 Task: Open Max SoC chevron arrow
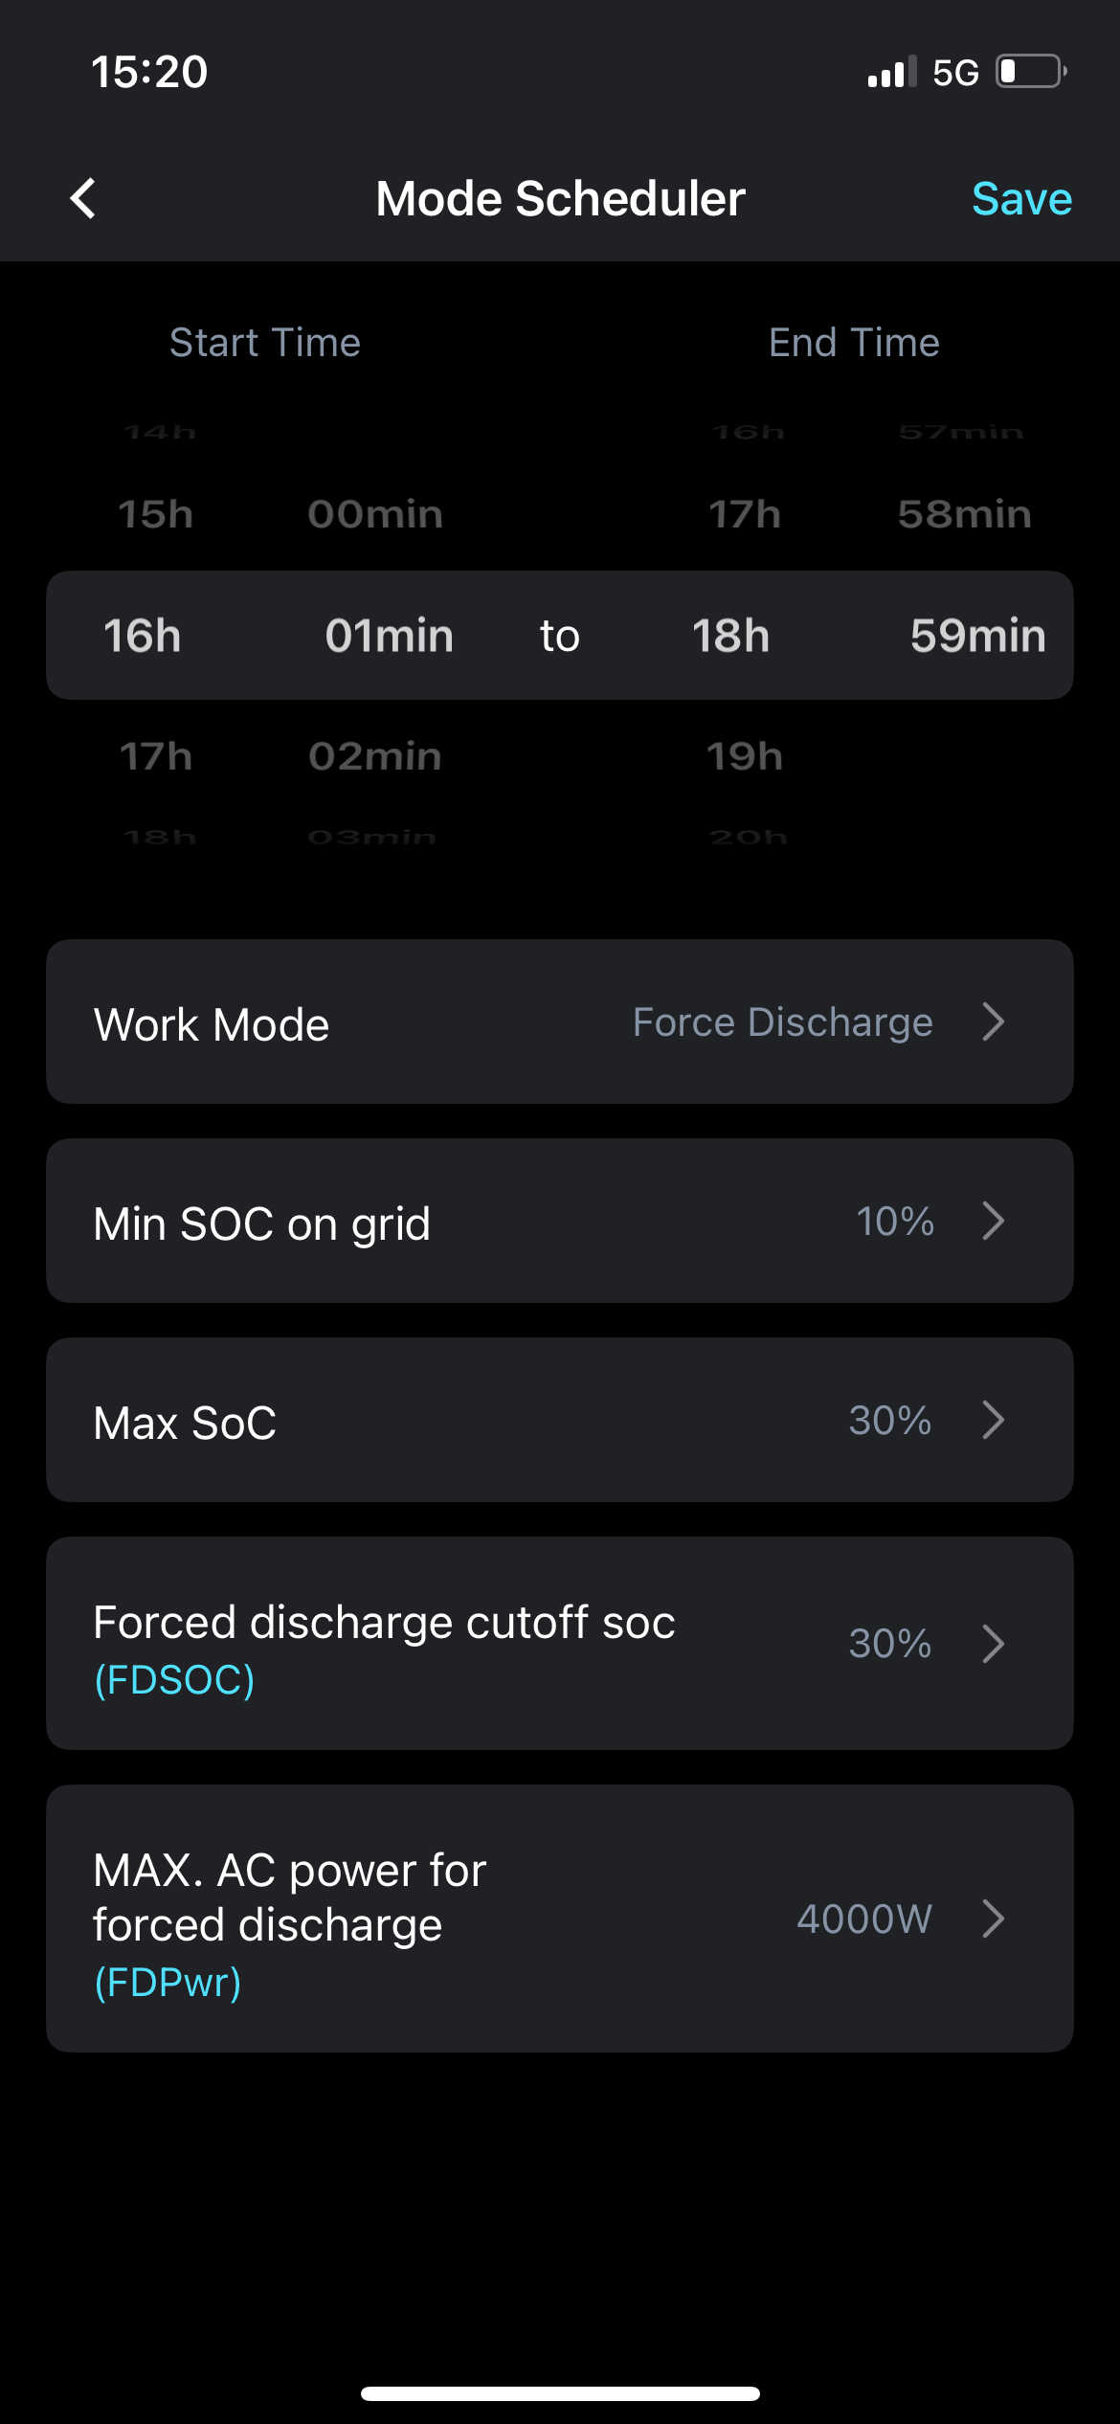pos(994,1420)
